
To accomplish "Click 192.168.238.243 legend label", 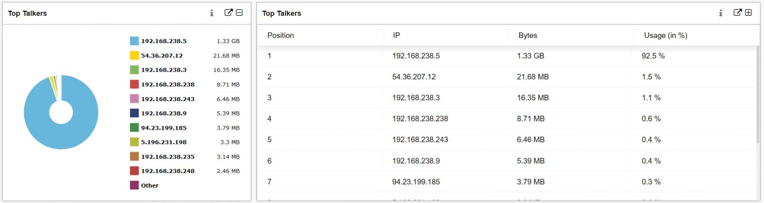I will click(168, 99).
